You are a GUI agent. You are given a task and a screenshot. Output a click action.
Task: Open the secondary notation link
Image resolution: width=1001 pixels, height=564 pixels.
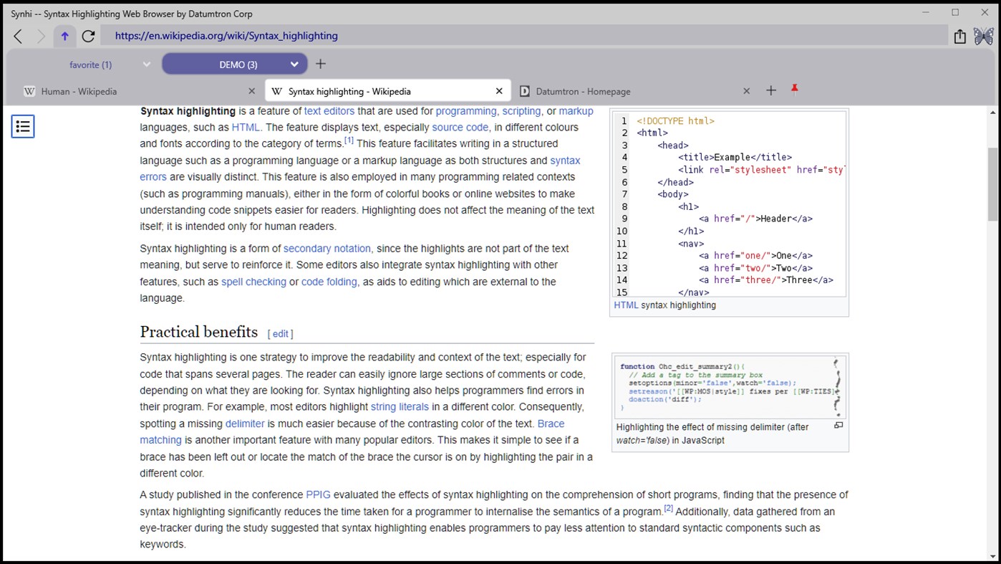pos(327,248)
